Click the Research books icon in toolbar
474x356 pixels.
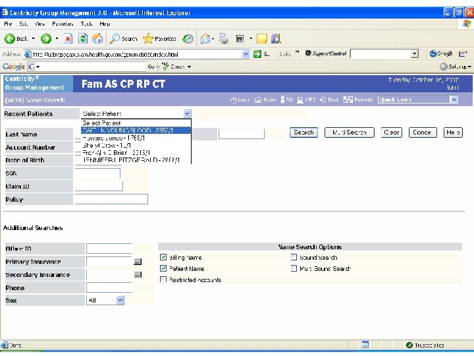point(276,38)
